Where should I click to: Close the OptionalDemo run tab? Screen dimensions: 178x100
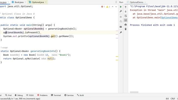coord(145,2)
